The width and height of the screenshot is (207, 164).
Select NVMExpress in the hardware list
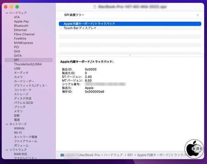pos(24,43)
